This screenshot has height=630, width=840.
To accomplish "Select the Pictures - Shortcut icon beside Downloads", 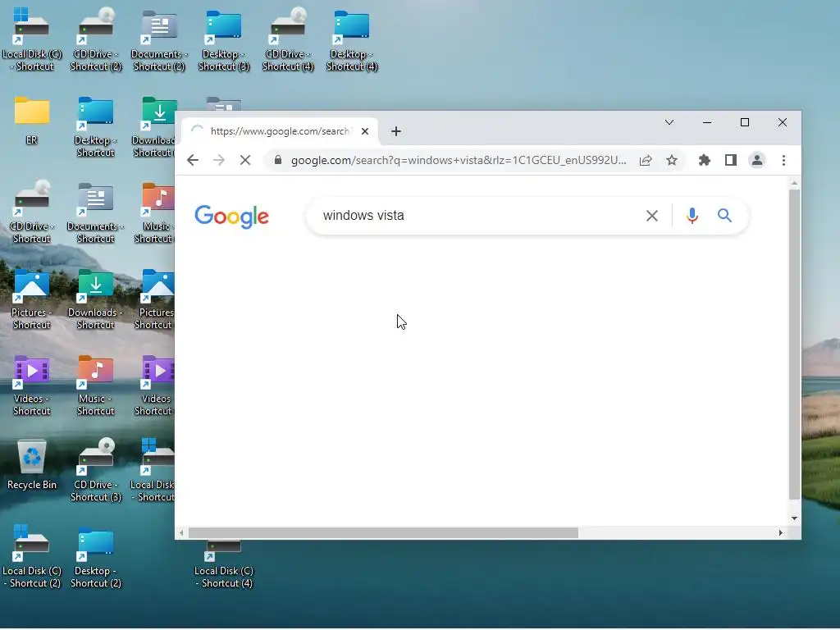I will coord(32,299).
